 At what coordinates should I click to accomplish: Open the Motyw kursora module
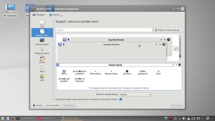tap(42, 51)
